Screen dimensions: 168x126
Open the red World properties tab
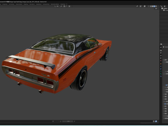(161, 61)
